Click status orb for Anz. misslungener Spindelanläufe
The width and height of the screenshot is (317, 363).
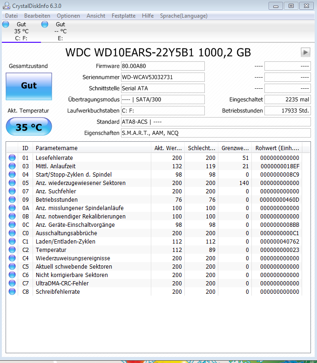(12, 208)
